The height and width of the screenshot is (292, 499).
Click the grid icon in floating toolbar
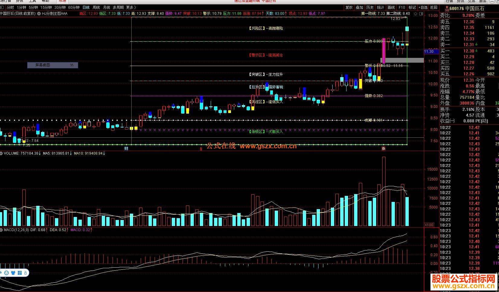click(20, 273)
